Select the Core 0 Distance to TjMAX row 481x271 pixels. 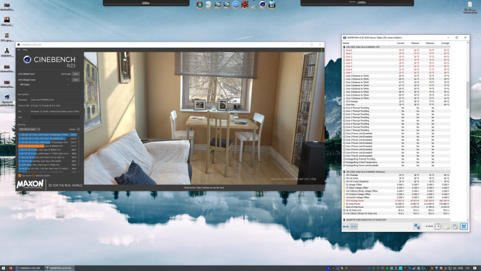click(x=397, y=76)
